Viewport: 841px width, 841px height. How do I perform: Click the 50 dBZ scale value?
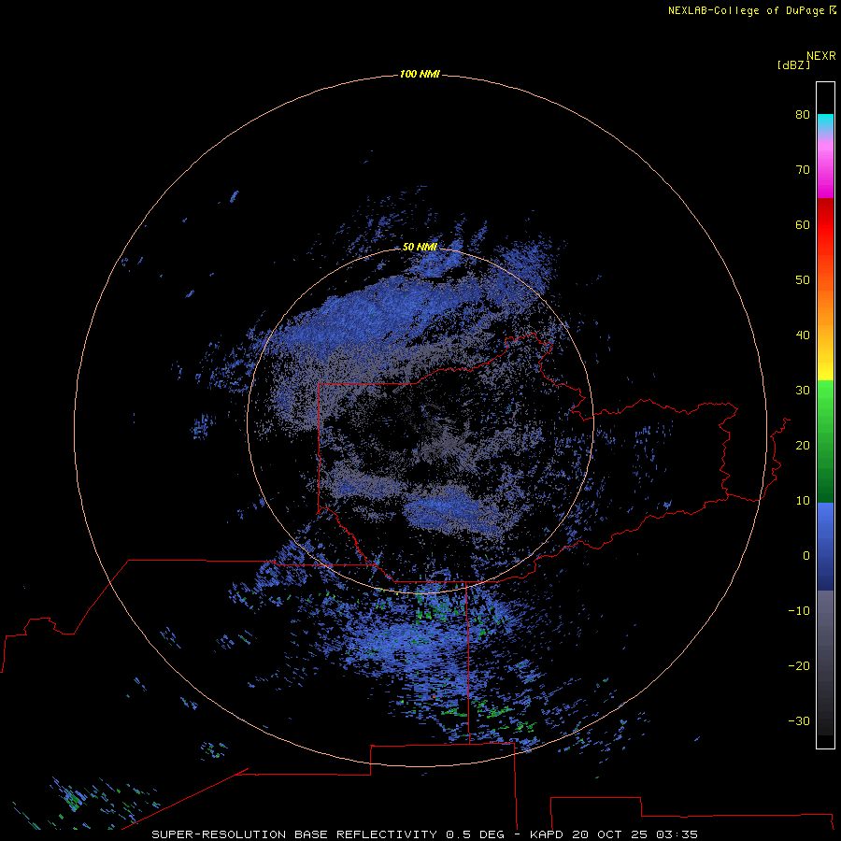(x=803, y=280)
